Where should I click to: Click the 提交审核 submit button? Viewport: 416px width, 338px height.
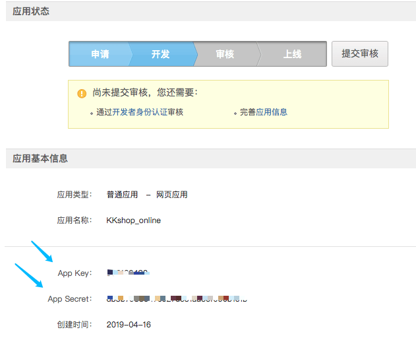(360, 53)
